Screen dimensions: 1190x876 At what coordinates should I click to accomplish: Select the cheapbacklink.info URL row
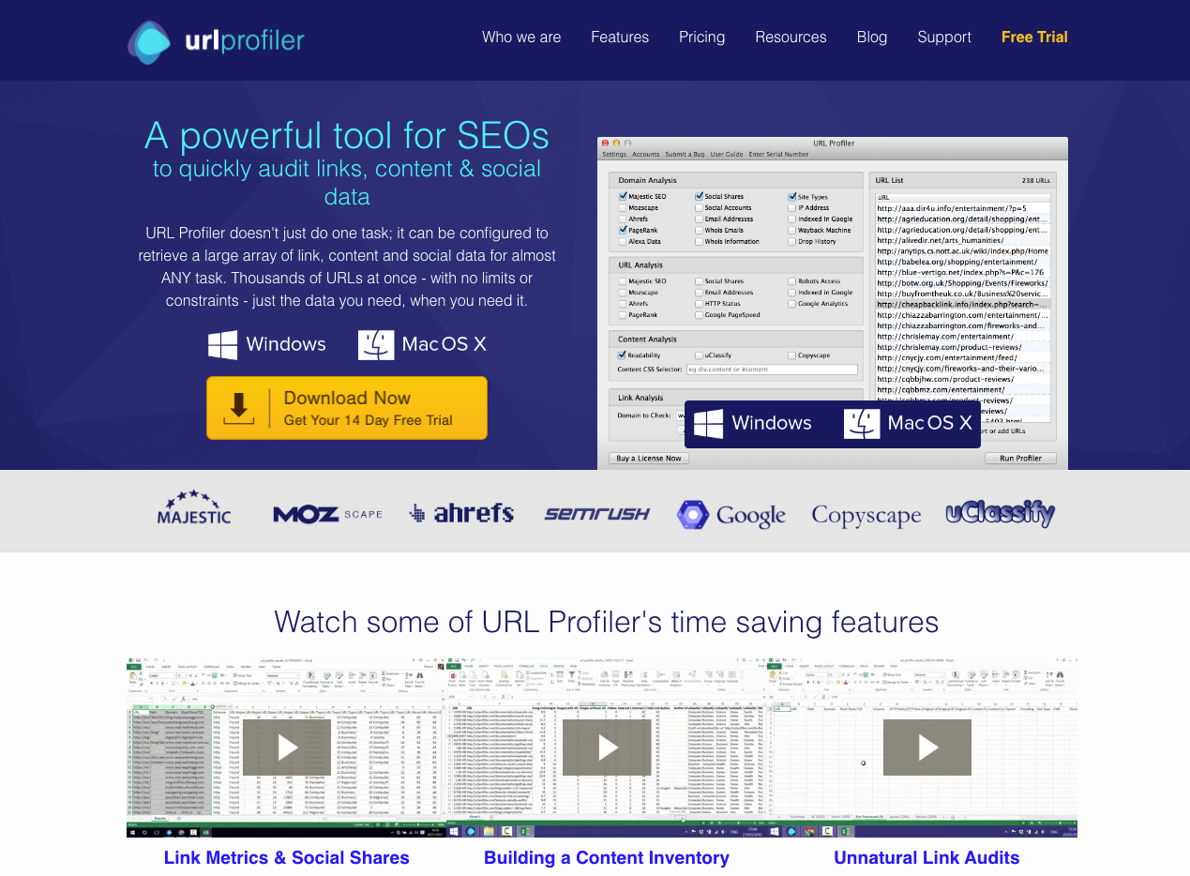(x=962, y=305)
